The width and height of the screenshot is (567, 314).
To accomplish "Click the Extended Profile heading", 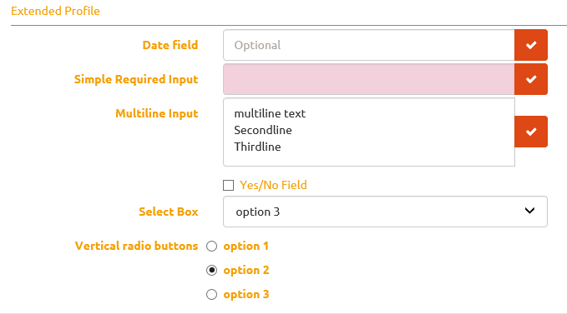I will point(55,11).
